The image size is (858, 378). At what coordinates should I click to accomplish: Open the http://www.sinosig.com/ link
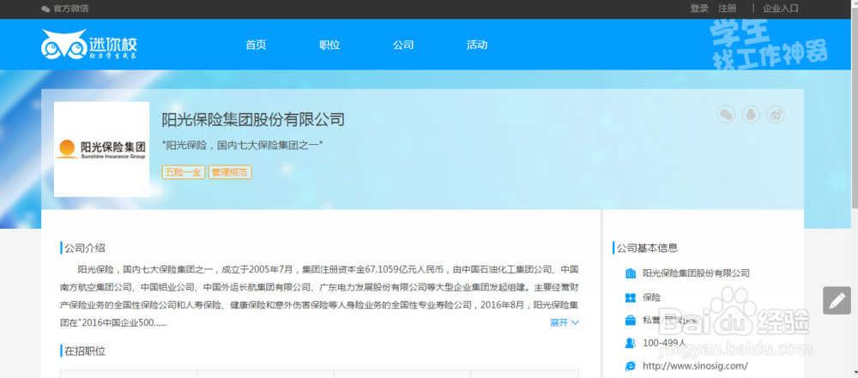(x=695, y=365)
